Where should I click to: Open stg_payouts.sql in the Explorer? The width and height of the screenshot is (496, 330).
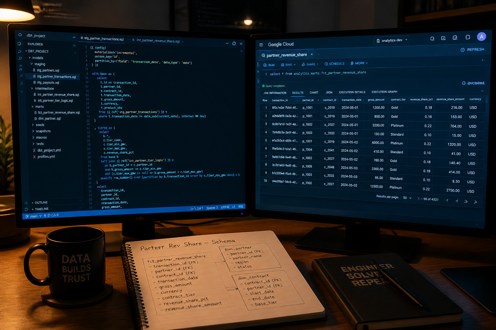46,82
